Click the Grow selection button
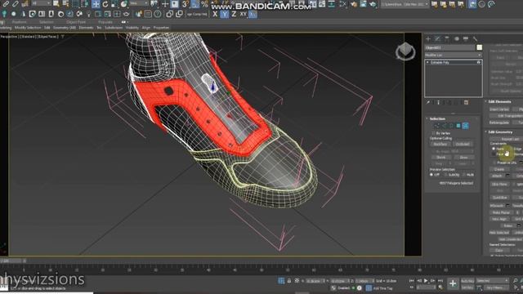Image resolution: width=523 pixels, height=294 pixels. tap(463, 158)
